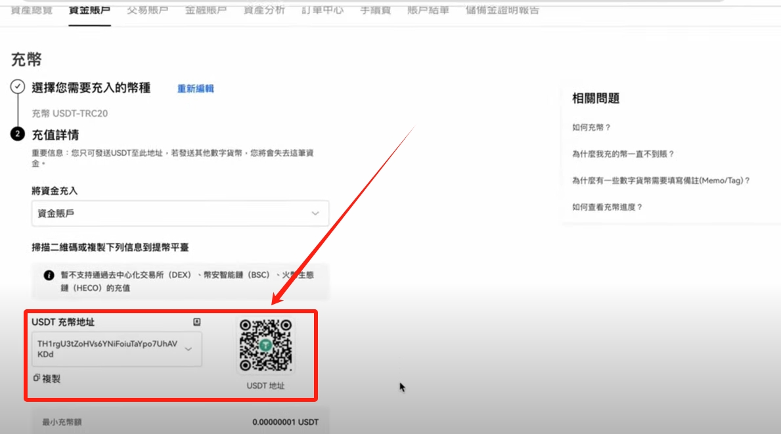This screenshot has width=781, height=434.
Task: Click the step 2 circle icon
Action: tap(18, 134)
